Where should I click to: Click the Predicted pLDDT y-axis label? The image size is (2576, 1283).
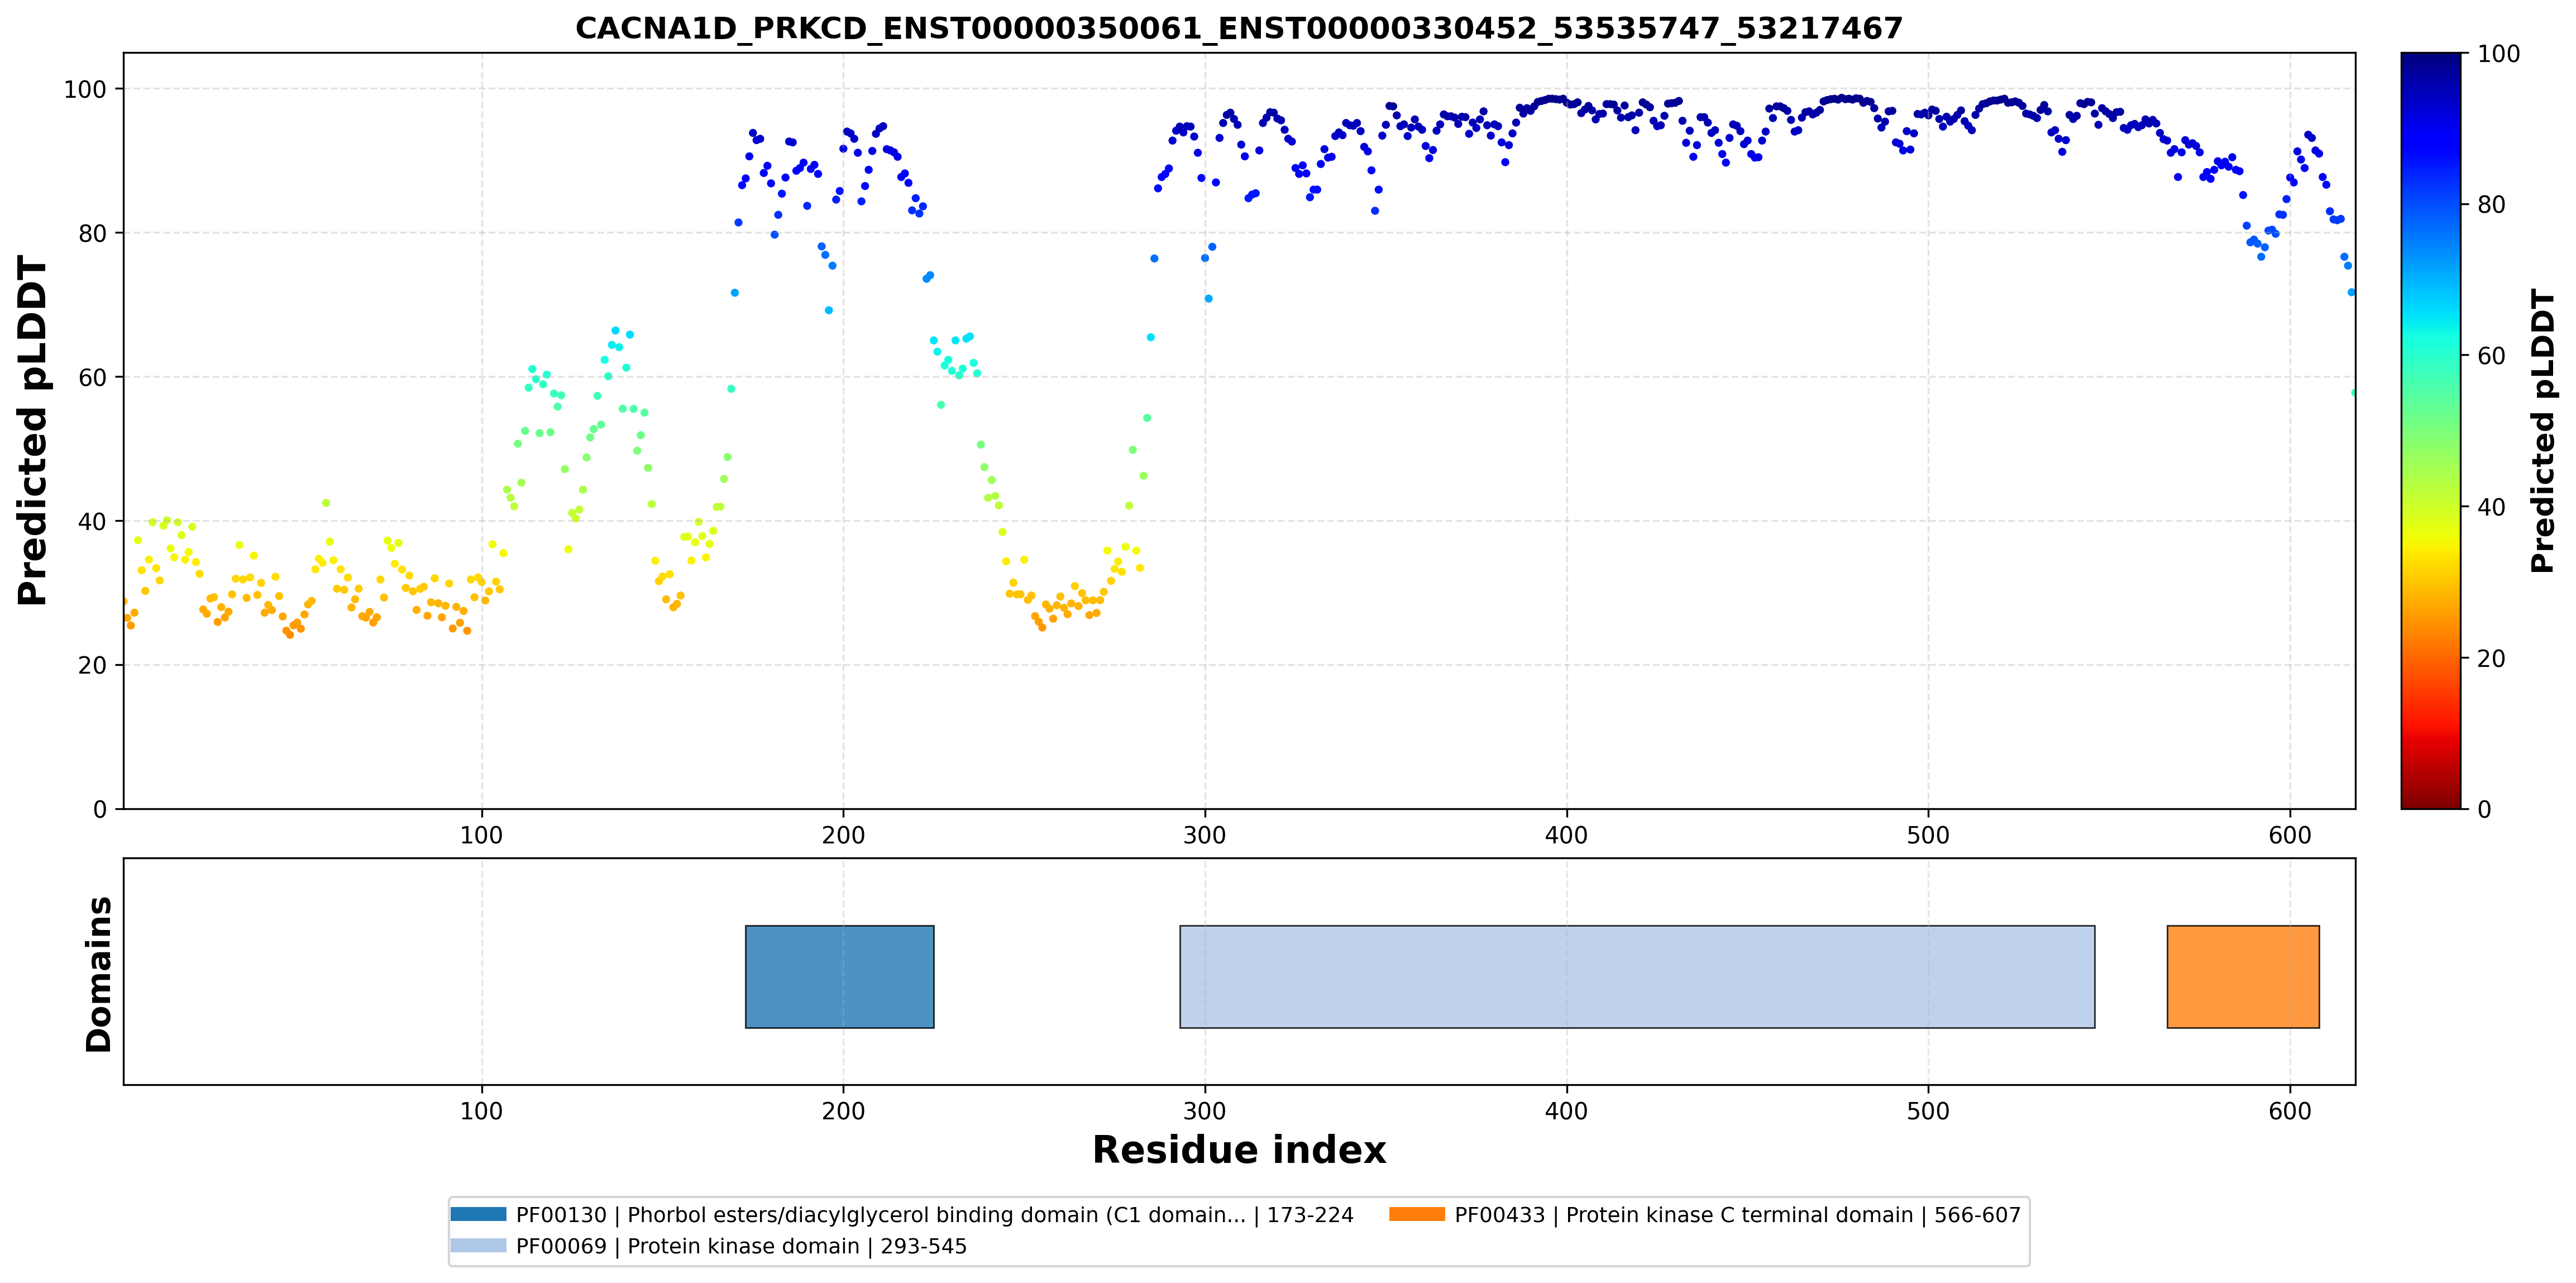(x=32, y=430)
